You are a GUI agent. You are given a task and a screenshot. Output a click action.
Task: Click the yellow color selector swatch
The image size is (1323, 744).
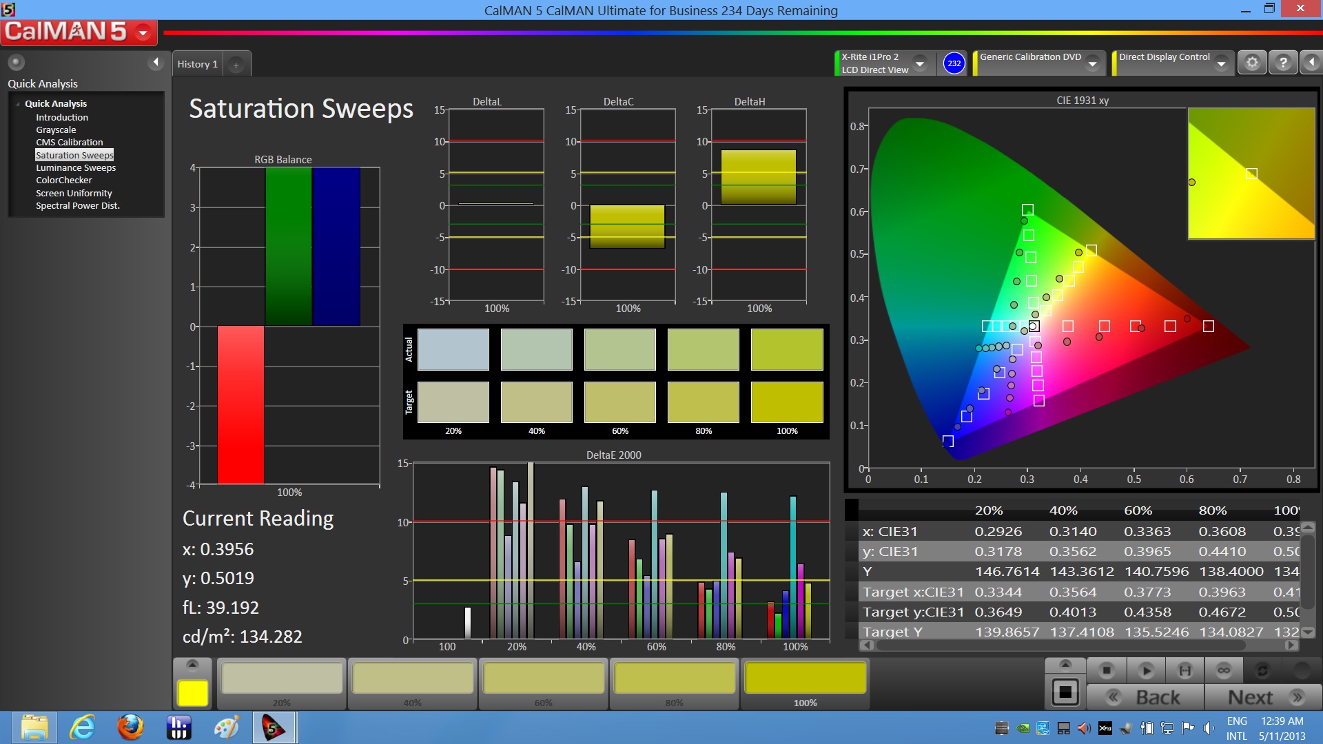193,693
